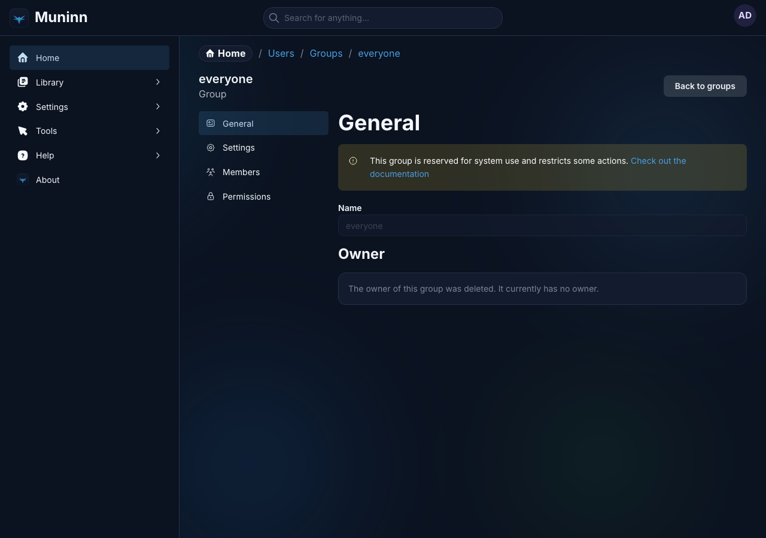Click the Home house icon in sidebar

click(x=23, y=58)
